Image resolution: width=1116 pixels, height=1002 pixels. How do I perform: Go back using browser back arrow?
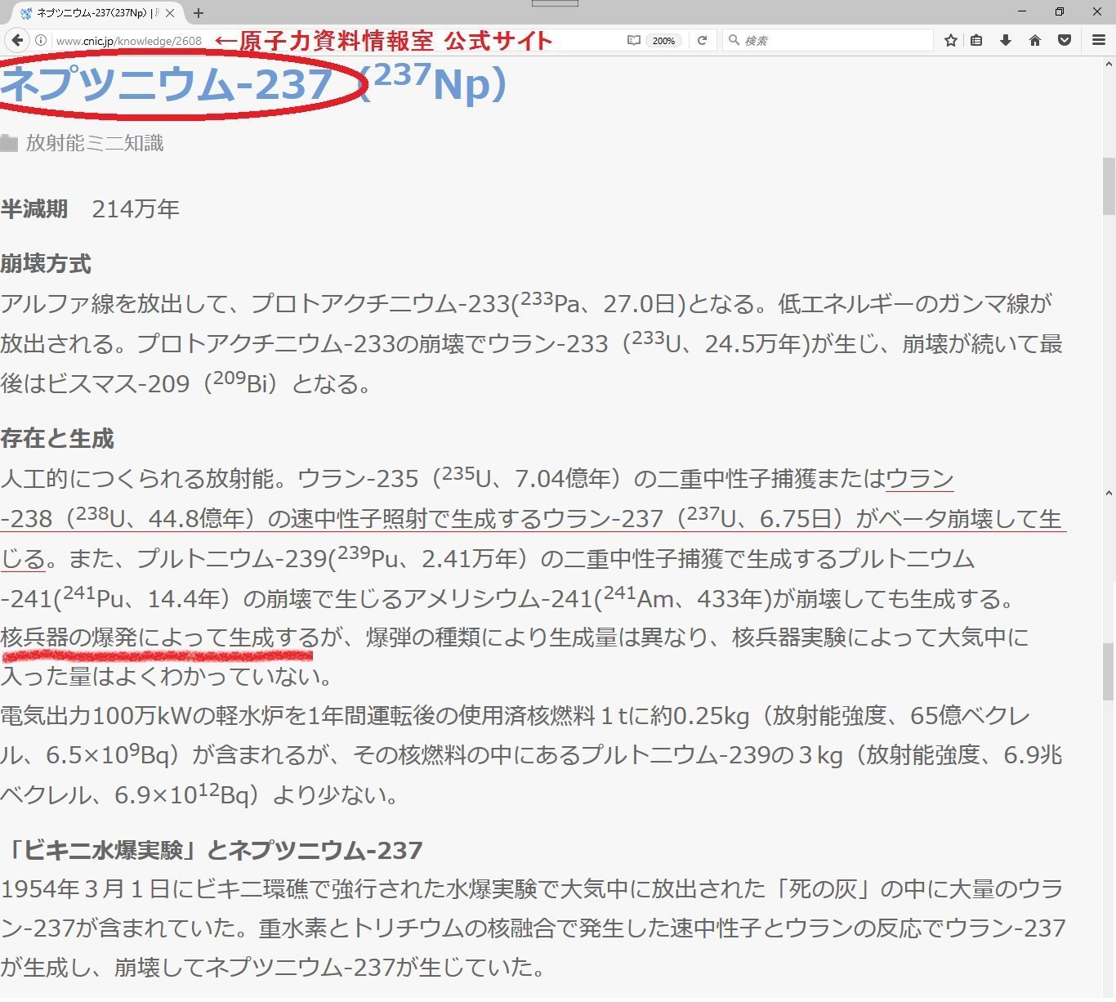[17, 40]
